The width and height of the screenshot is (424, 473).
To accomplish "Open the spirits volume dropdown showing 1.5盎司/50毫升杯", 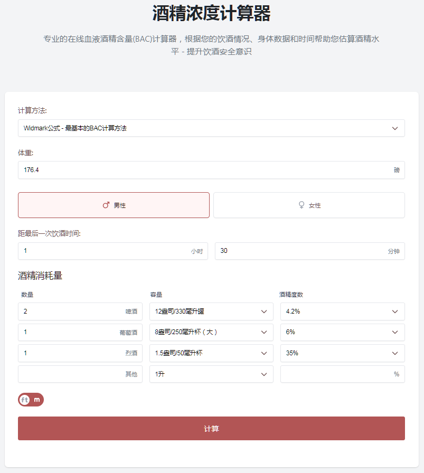I will pos(211,353).
